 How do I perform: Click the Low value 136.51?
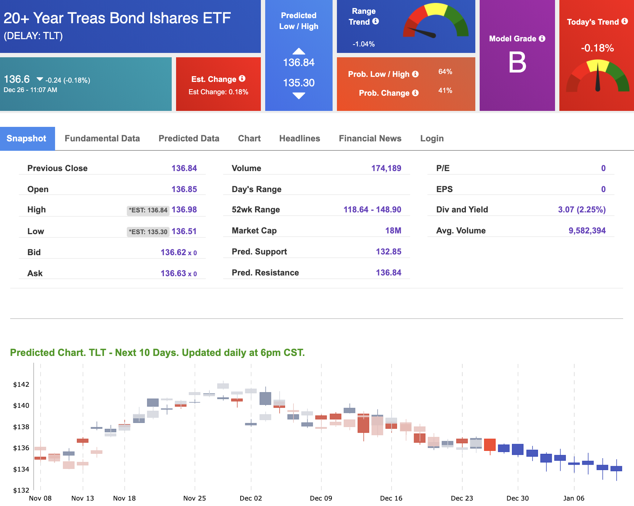[x=184, y=231]
